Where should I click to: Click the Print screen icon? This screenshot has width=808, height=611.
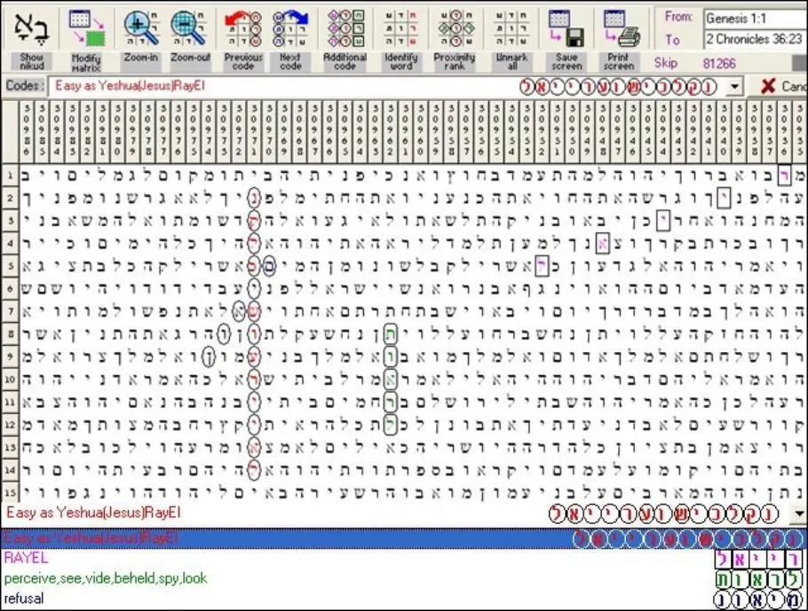[621, 29]
